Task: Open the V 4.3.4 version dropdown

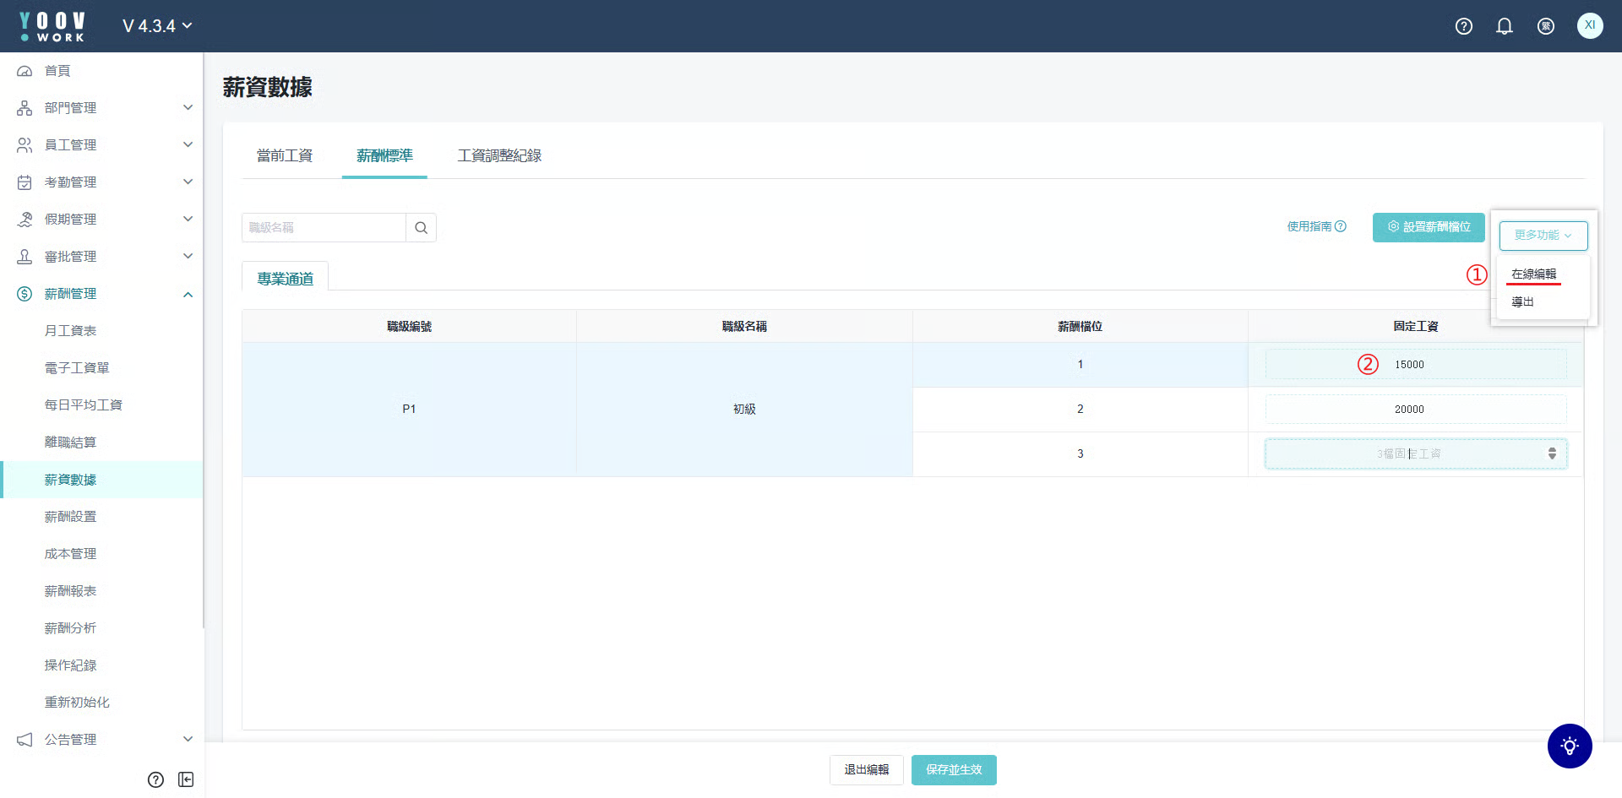Action: click(x=157, y=26)
